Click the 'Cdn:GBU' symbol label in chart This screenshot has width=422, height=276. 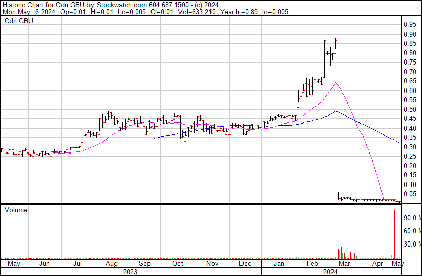point(19,21)
